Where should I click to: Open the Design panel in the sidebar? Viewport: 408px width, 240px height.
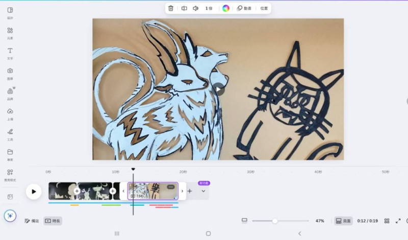tap(10, 13)
